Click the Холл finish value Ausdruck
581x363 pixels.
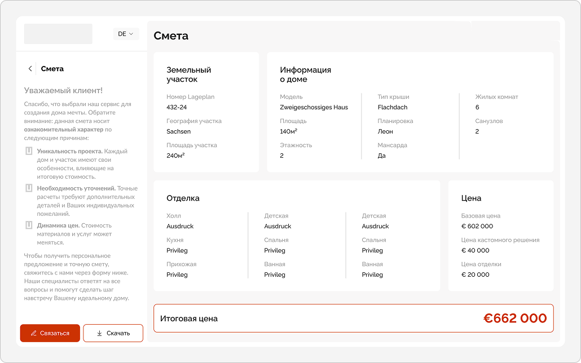coord(180,227)
